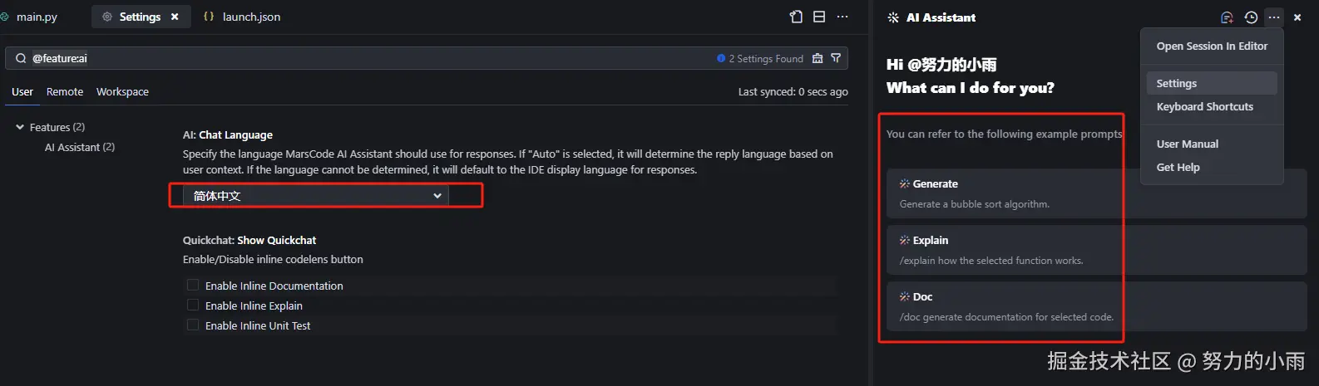Open AI Assistant chat history
This screenshot has width=1319, height=386.
(x=1251, y=17)
